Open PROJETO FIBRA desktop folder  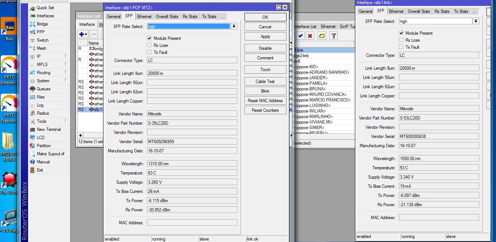click(9, 146)
